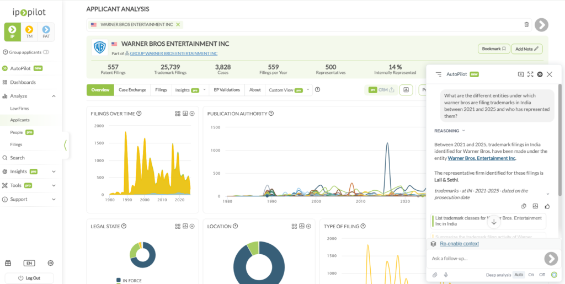Switch to the TM mode icon button

click(x=29, y=32)
